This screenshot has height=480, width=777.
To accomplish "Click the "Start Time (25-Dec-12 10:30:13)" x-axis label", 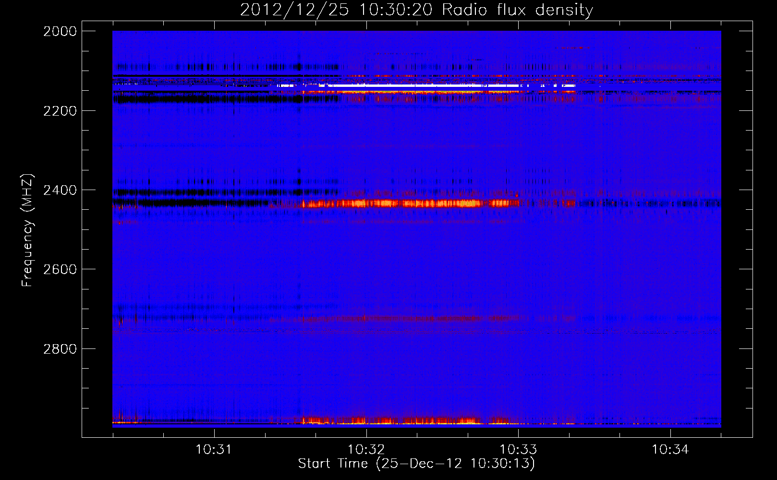I will pyautogui.click(x=416, y=464).
